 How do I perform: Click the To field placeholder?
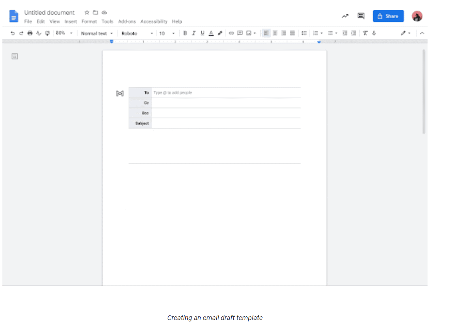173,93
